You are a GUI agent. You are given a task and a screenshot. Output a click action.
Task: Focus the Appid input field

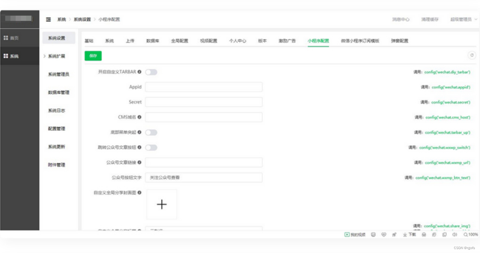click(204, 87)
